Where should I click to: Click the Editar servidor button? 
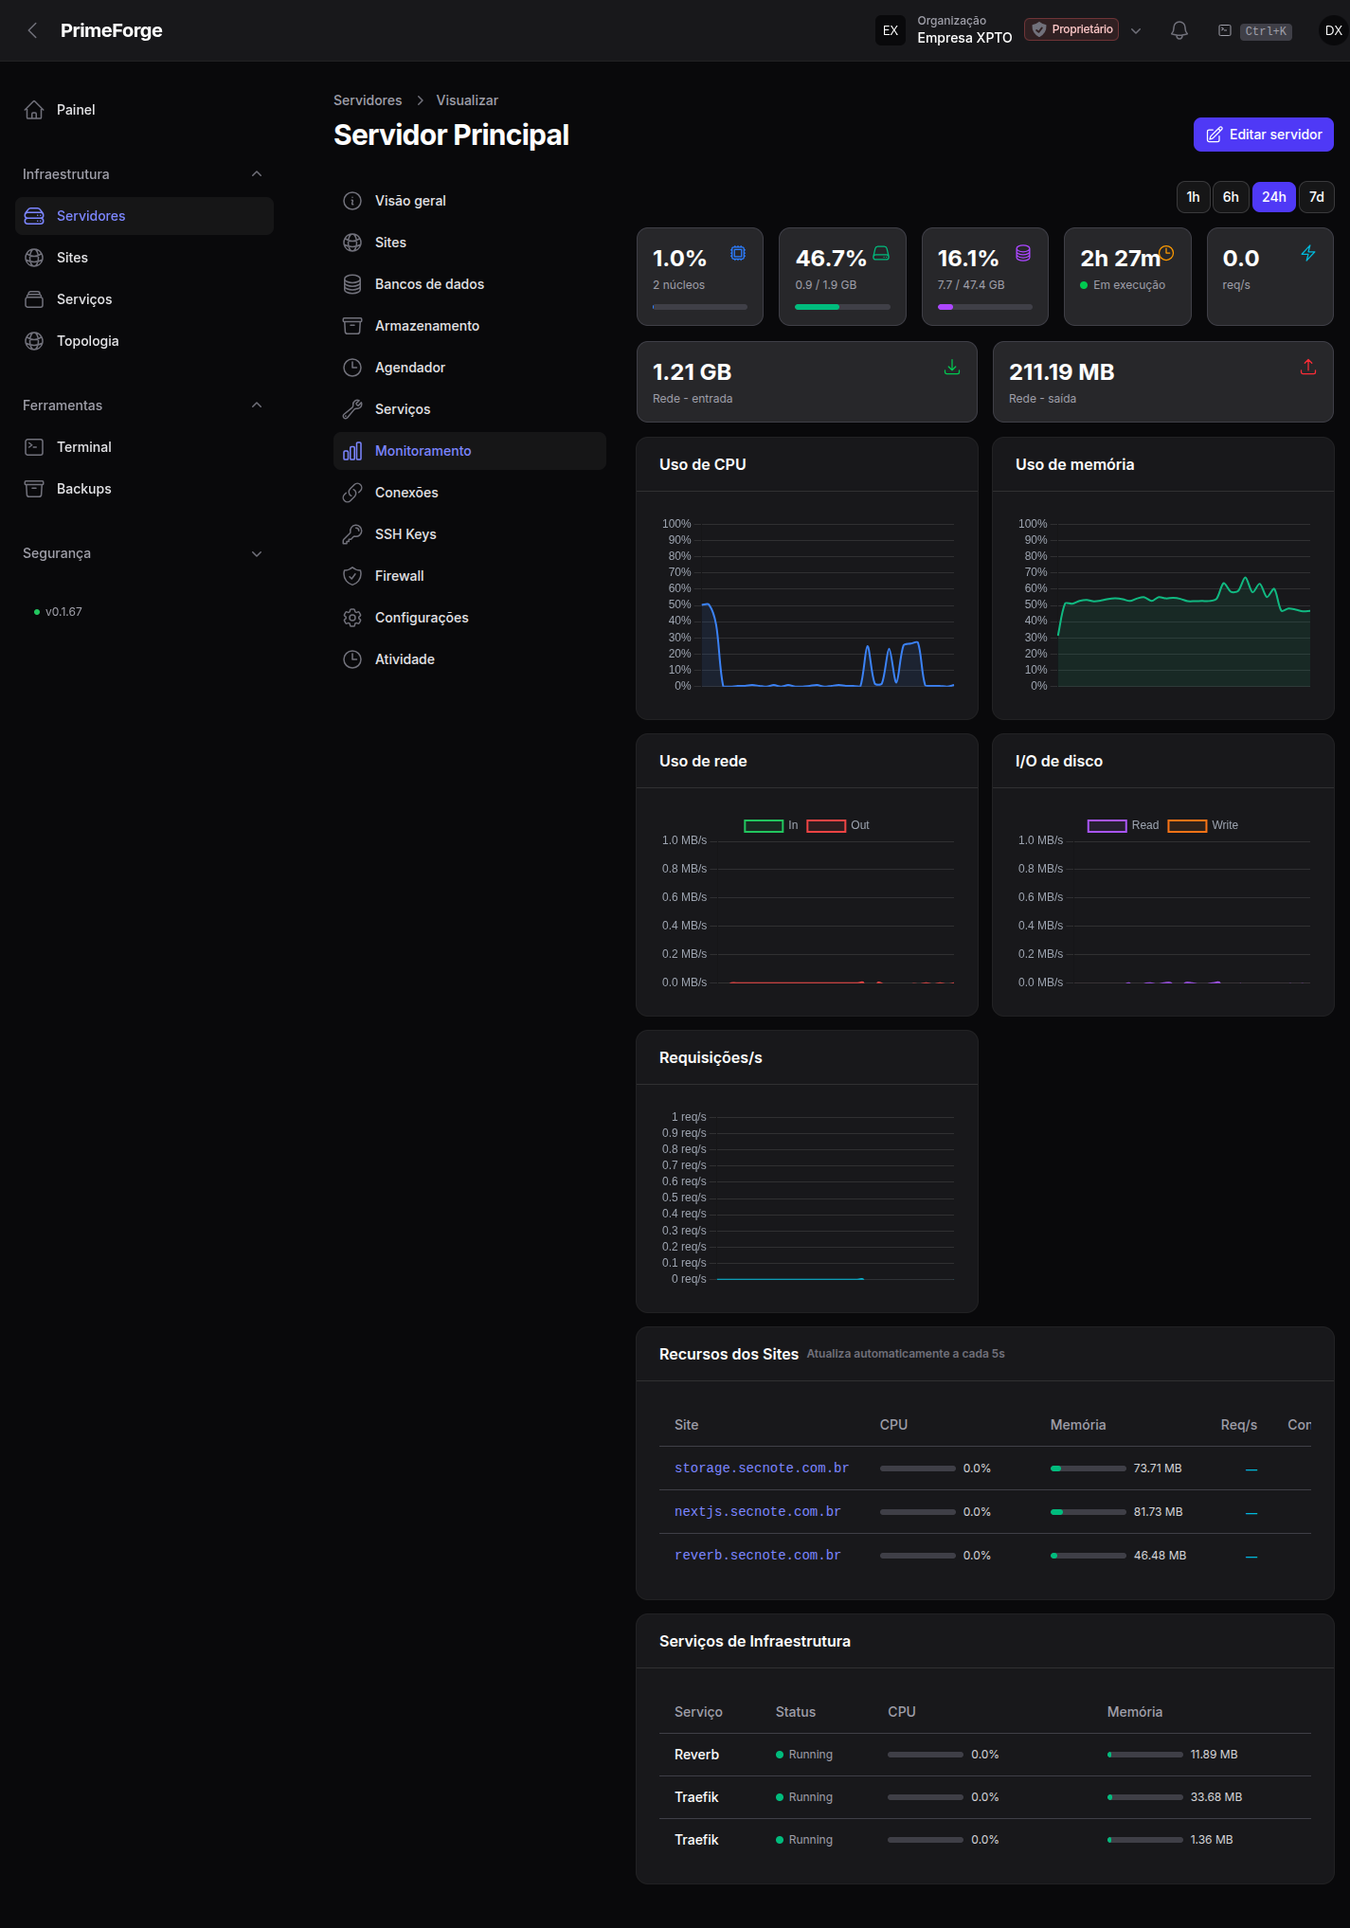click(1263, 135)
